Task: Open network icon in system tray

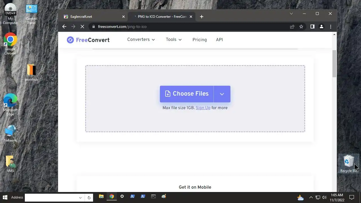Action: pyautogui.click(x=318, y=197)
